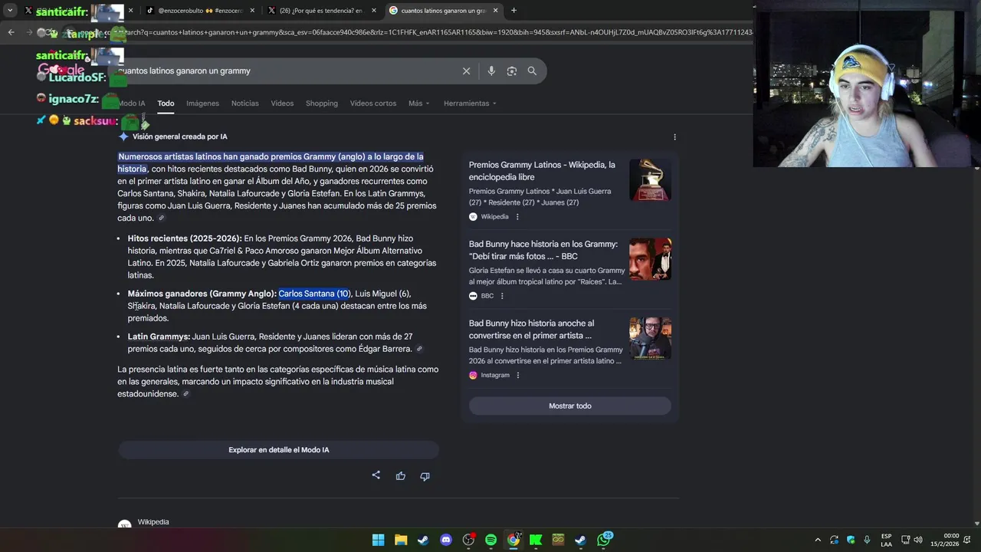Close the 'cuantos latinos ganaron' browser tab

point(496,11)
